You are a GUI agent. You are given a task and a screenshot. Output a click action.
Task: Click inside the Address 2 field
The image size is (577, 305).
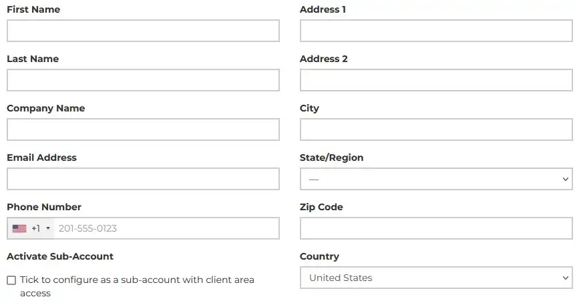coord(436,80)
